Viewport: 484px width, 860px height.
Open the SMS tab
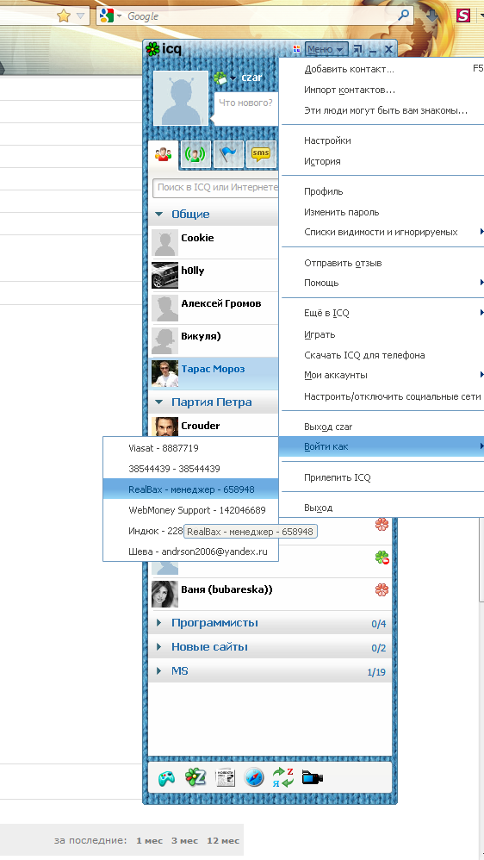261,154
